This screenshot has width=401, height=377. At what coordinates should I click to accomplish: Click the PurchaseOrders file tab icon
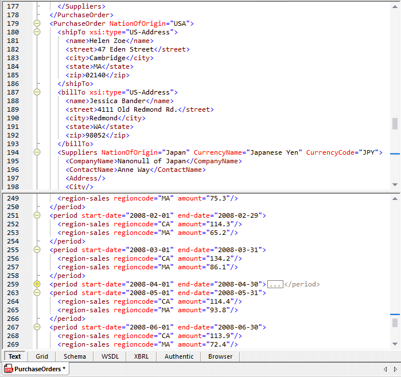point(9,370)
